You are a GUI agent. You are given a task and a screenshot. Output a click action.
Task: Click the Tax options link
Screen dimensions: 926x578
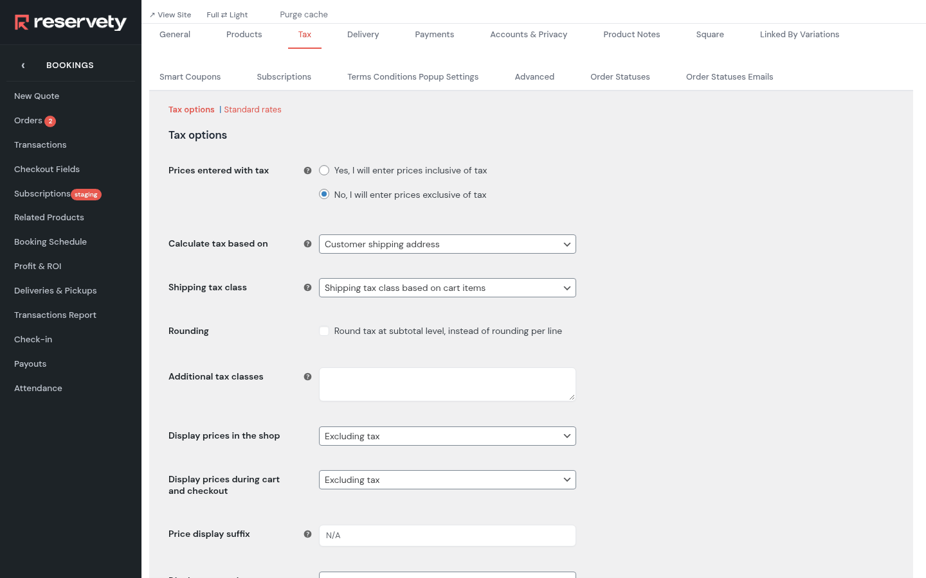point(192,110)
